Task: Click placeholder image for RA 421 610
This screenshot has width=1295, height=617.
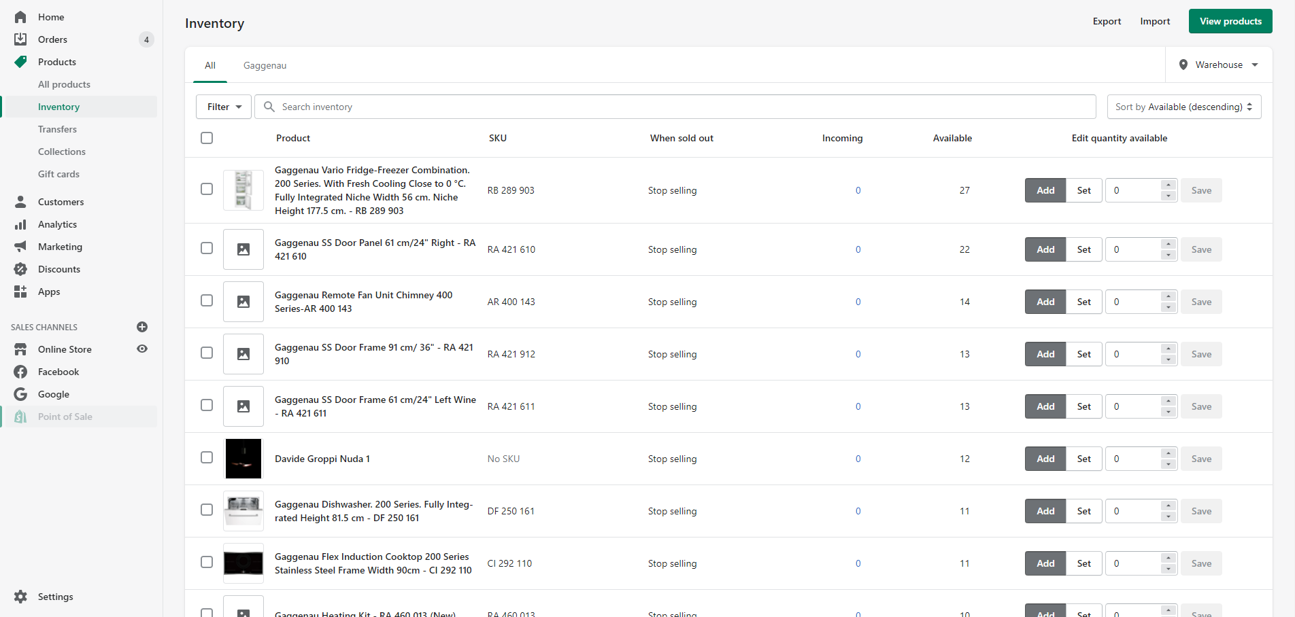Action: (x=243, y=249)
